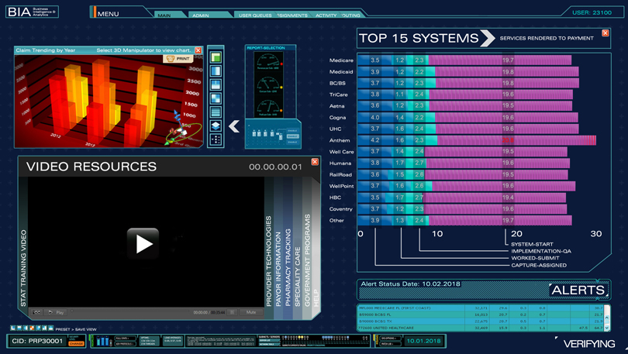Mute the training video
This screenshot has width=628, height=354.
tap(251, 312)
